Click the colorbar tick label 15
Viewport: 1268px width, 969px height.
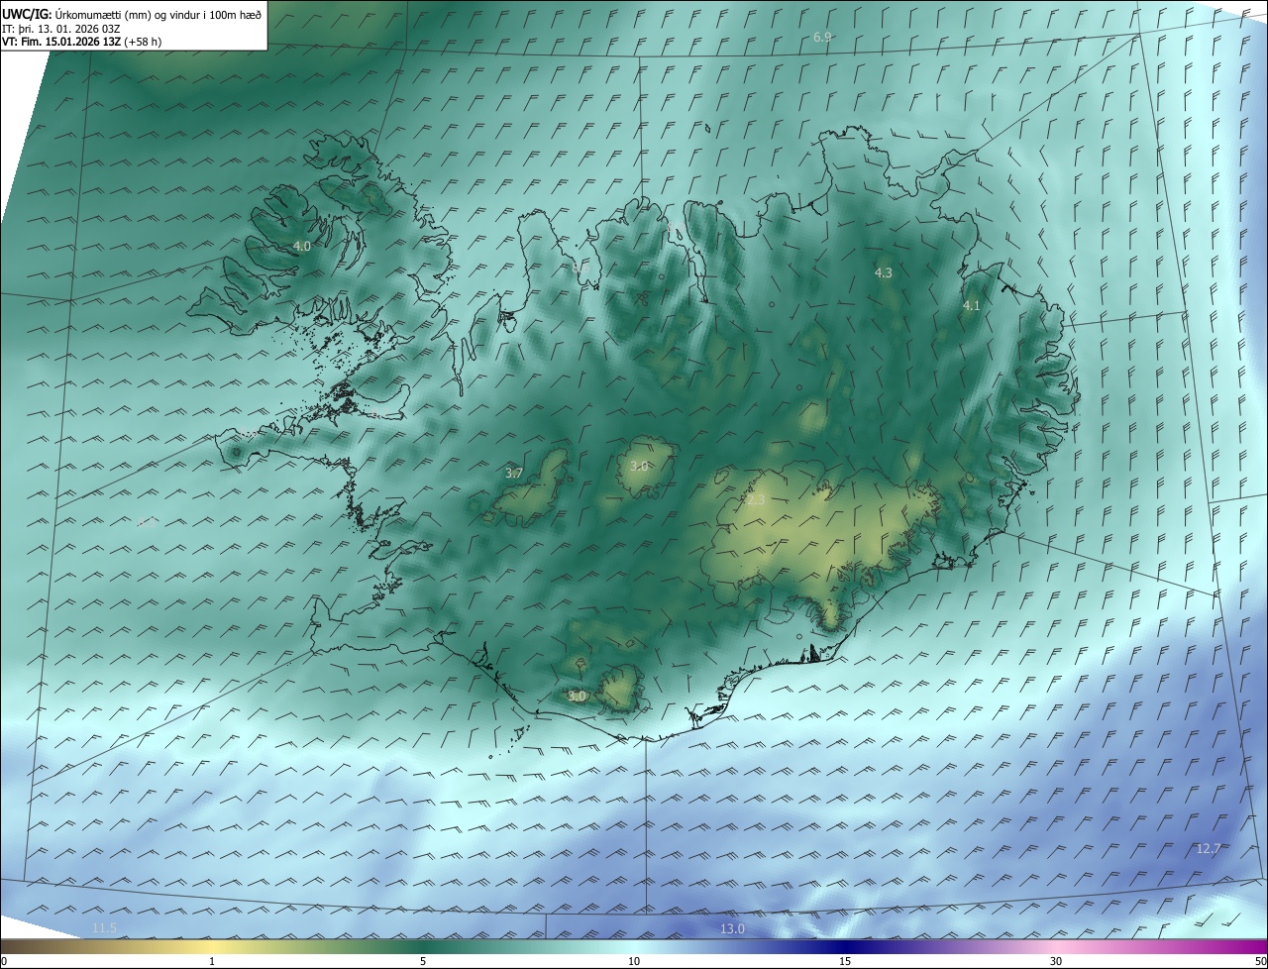(x=845, y=961)
